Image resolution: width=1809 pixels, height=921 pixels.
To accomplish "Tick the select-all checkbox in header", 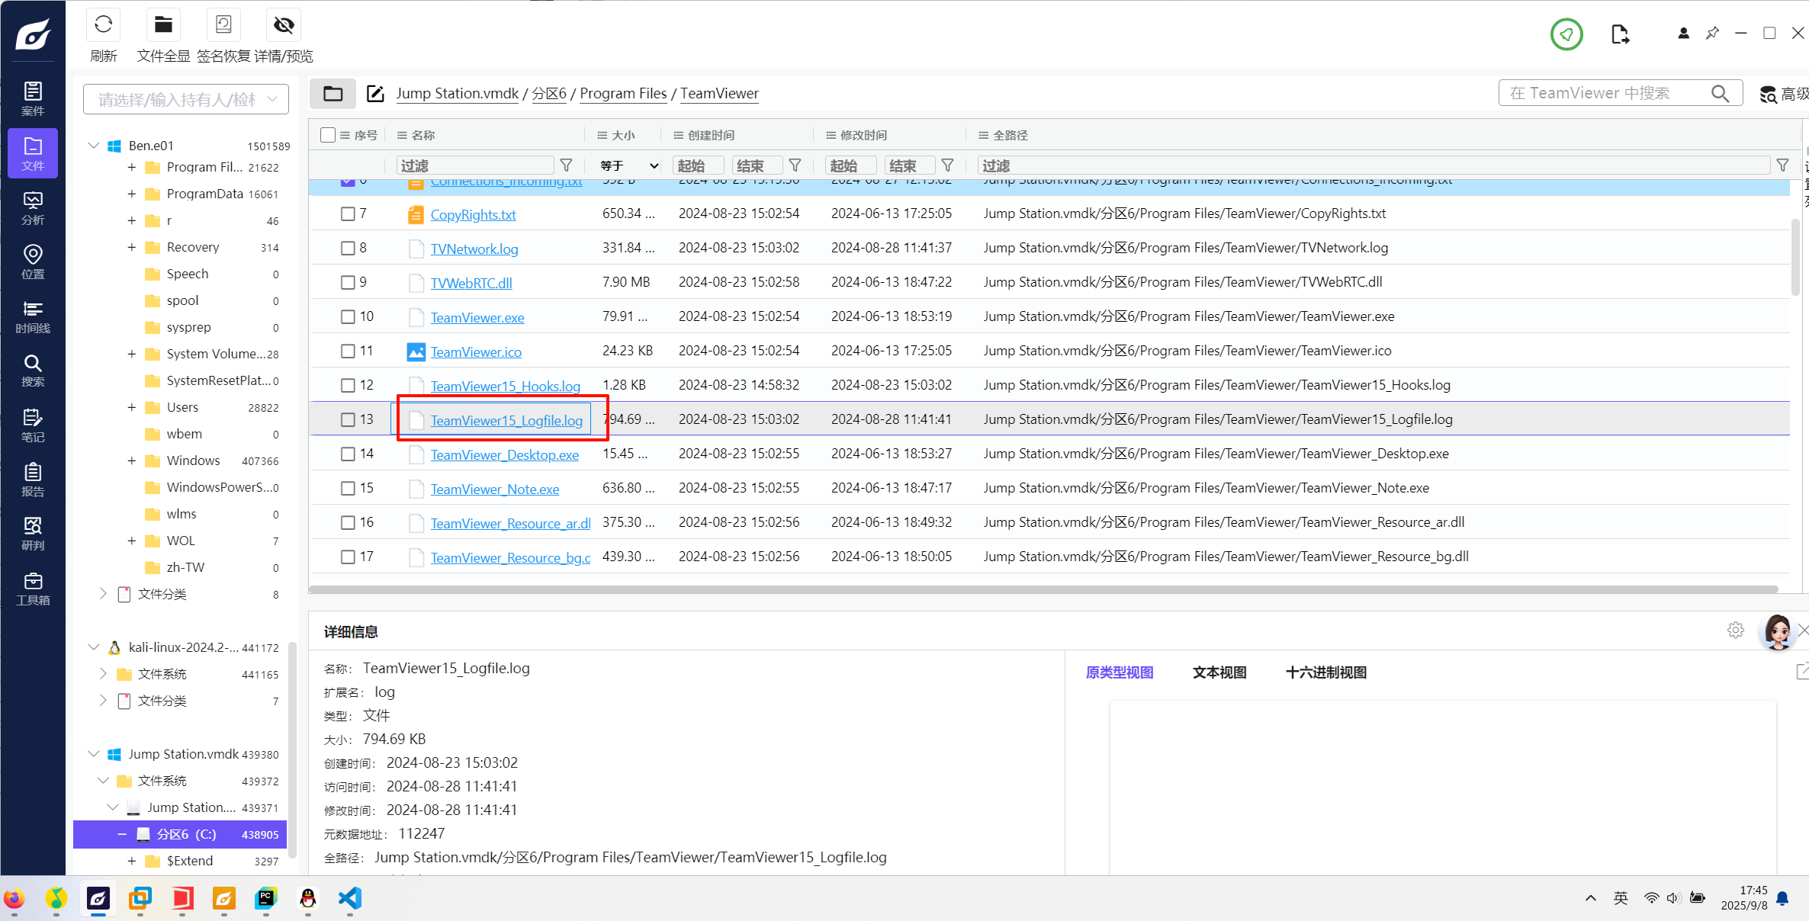I will pyautogui.click(x=328, y=135).
